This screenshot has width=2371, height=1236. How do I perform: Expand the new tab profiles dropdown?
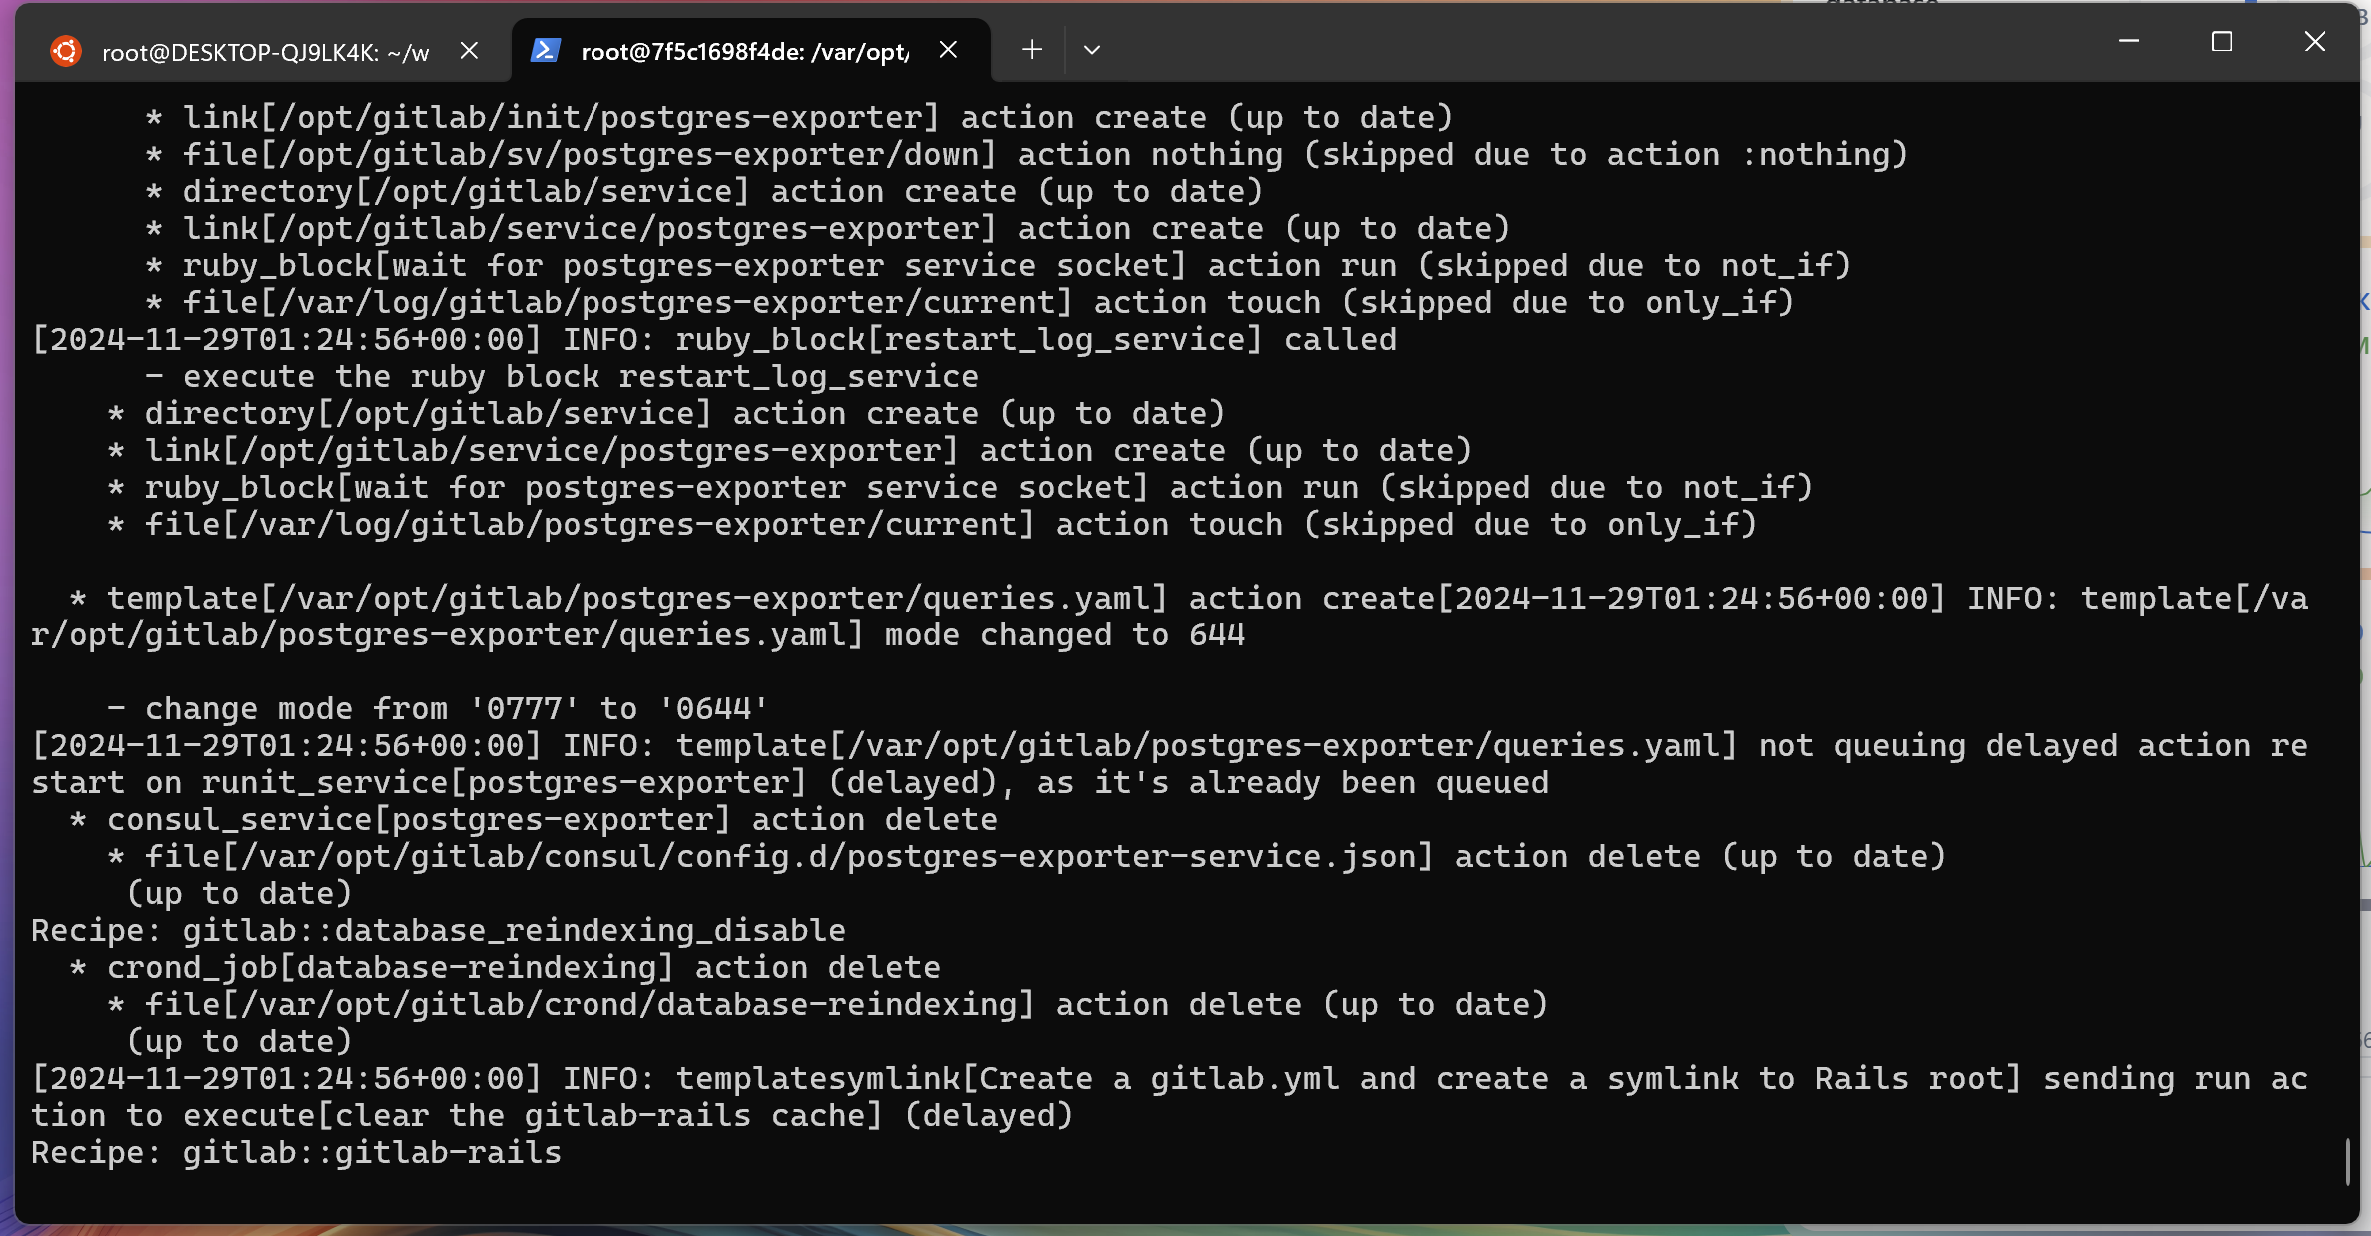click(1092, 49)
